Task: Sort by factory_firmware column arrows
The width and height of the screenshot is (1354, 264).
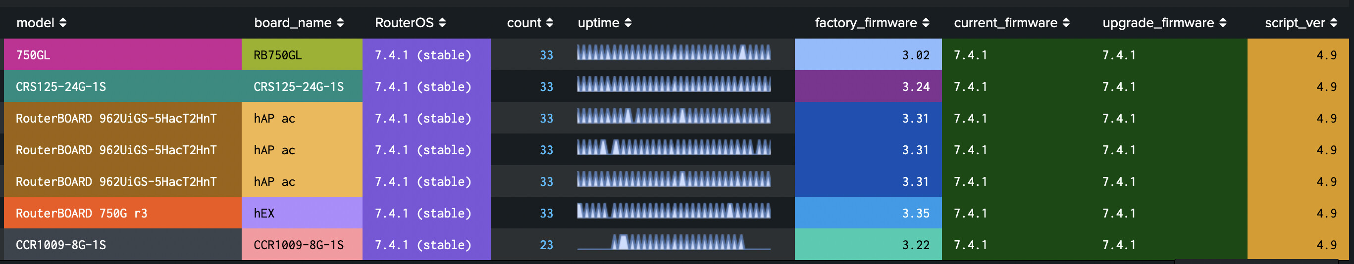Action: pyautogui.click(x=926, y=23)
